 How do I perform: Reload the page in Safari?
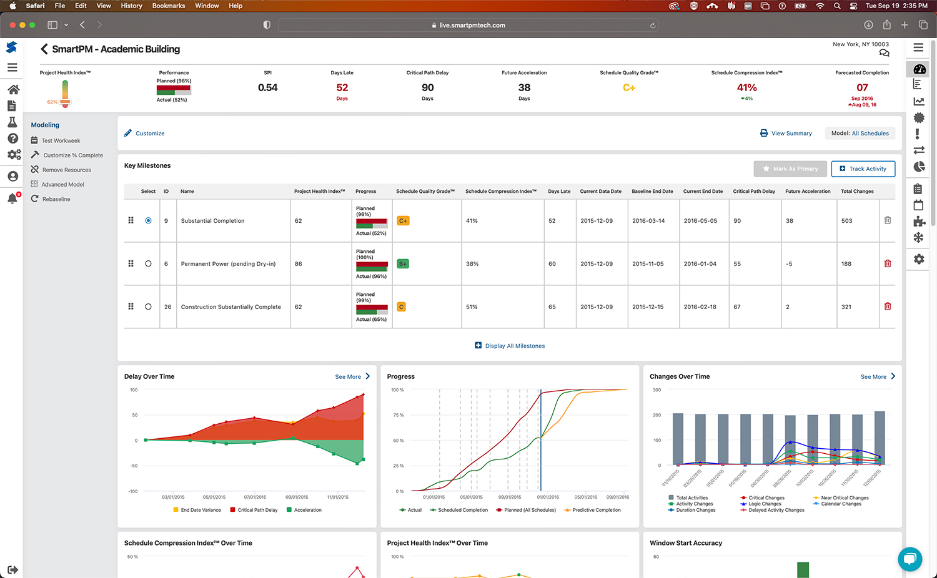point(653,26)
